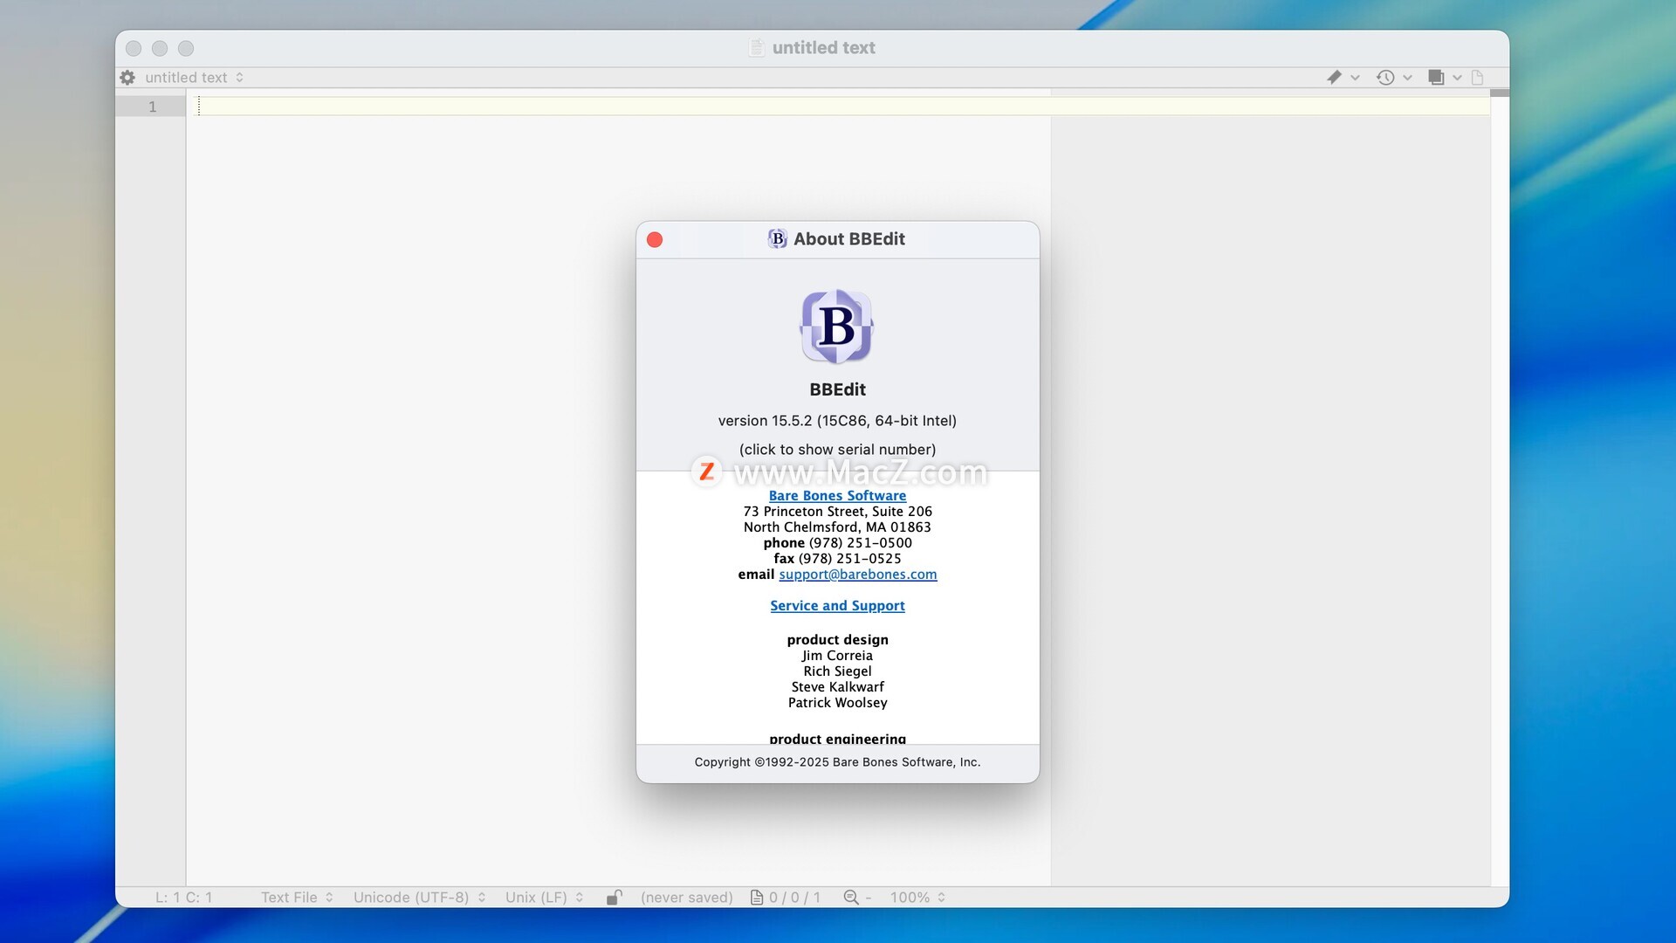Expand the open documents menu chevron
This screenshot has width=1676, height=943.
(1457, 78)
